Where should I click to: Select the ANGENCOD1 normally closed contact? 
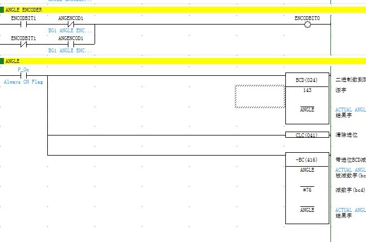[x=71, y=25]
